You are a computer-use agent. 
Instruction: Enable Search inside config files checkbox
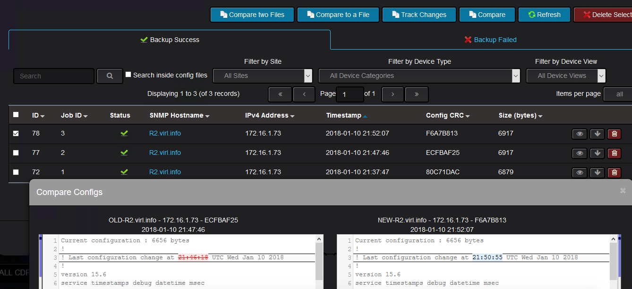tap(128, 75)
